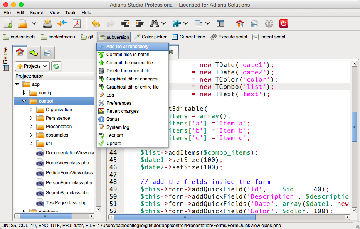Expand the Persistence folder
Image resolution: width=360 pixels, height=229 pixels.
[31, 118]
